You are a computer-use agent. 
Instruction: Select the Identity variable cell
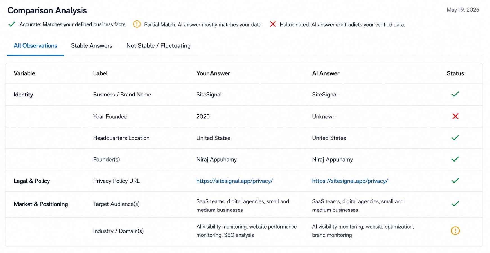coord(23,95)
